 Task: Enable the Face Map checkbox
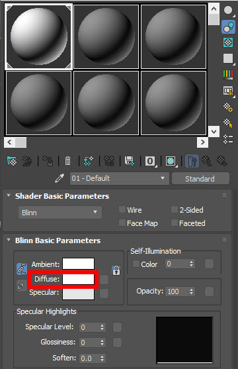click(x=122, y=223)
